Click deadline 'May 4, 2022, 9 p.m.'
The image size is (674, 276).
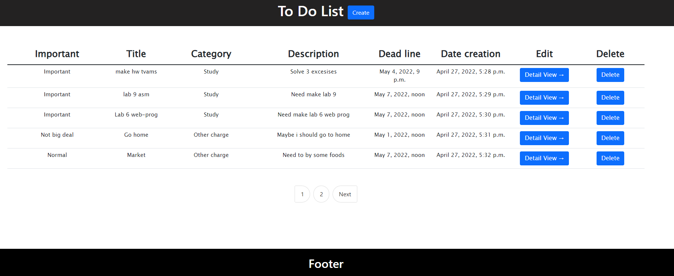(x=399, y=76)
